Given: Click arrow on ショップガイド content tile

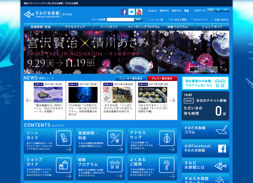Looking at the screenshot, I should point(68,176).
